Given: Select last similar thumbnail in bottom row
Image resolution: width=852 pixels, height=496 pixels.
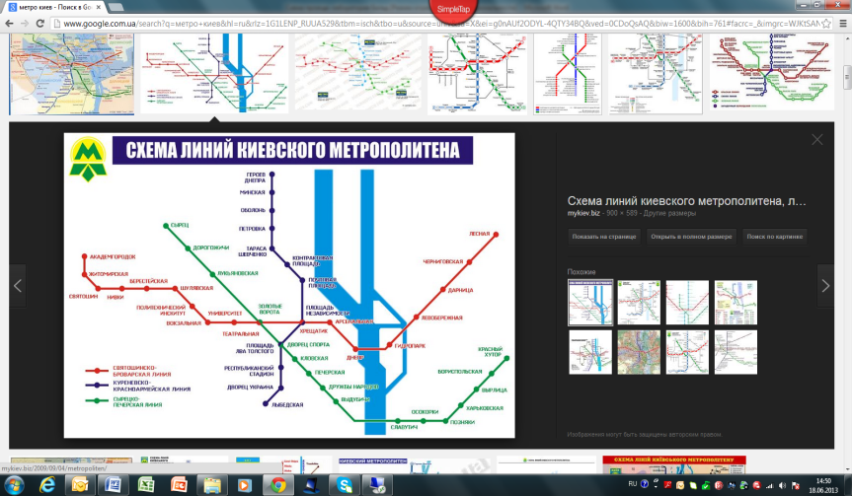Looking at the screenshot, I should [736, 352].
